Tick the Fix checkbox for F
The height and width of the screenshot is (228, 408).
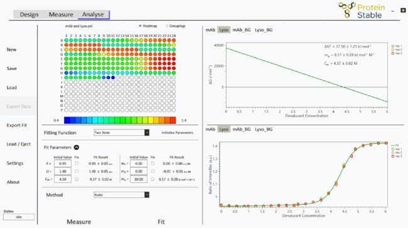77,163
